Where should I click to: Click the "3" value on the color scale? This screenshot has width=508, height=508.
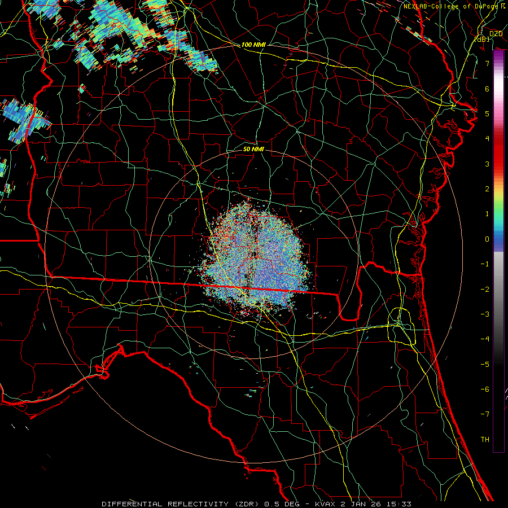pos(487,164)
